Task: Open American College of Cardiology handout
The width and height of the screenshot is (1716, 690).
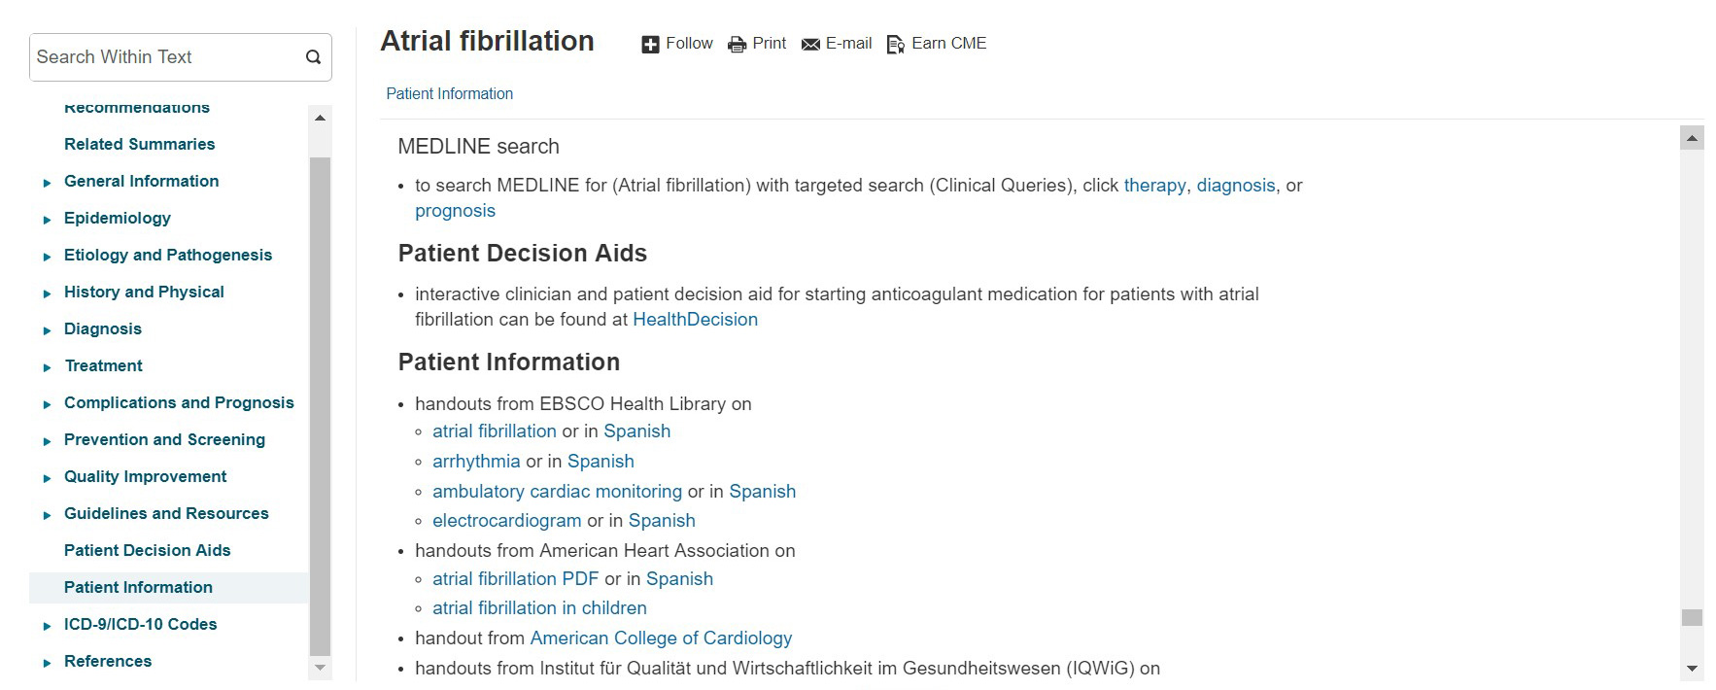Action: tap(661, 638)
